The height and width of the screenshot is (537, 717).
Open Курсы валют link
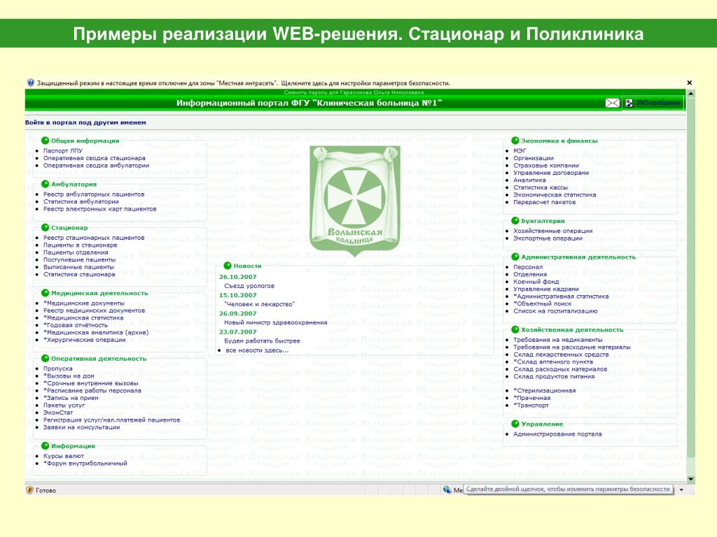64,456
